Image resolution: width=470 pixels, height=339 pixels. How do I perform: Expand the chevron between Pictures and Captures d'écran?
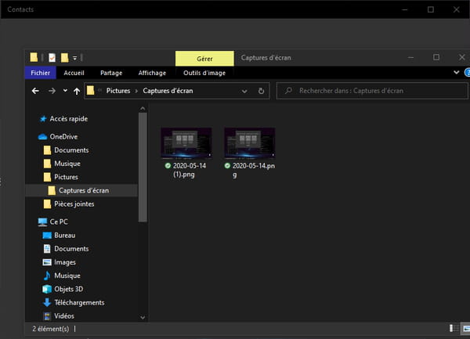pos(136,91)
